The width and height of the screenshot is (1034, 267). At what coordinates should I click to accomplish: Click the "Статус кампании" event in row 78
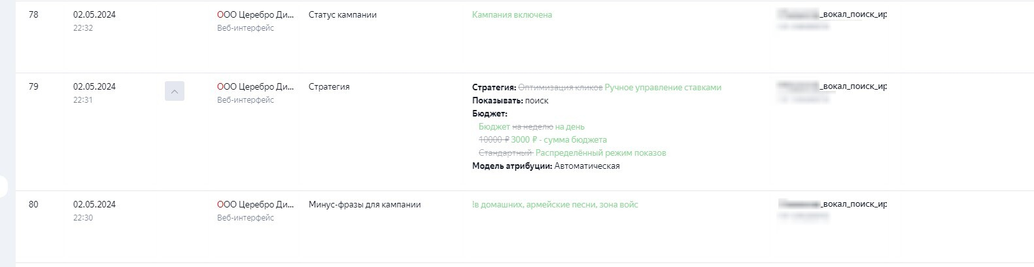[342, 15]
